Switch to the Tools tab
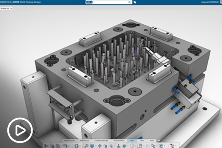The width and height of the screenshot is (222, 148). 142,141
